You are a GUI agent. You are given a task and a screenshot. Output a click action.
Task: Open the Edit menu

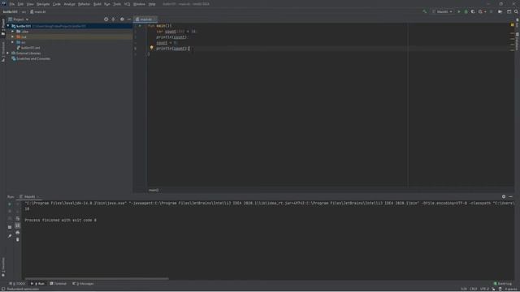tap(20, 4)
